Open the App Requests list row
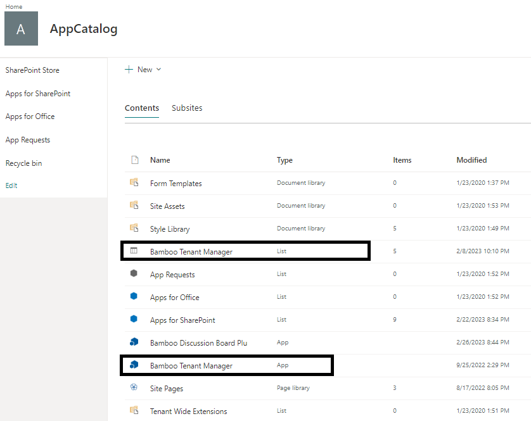The height and width of the screenshot is (421, 531). point(173,275)
